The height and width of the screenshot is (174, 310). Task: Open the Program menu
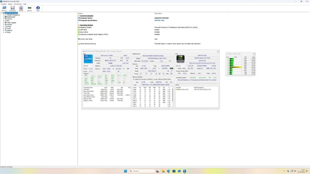(x=3, y=4)
